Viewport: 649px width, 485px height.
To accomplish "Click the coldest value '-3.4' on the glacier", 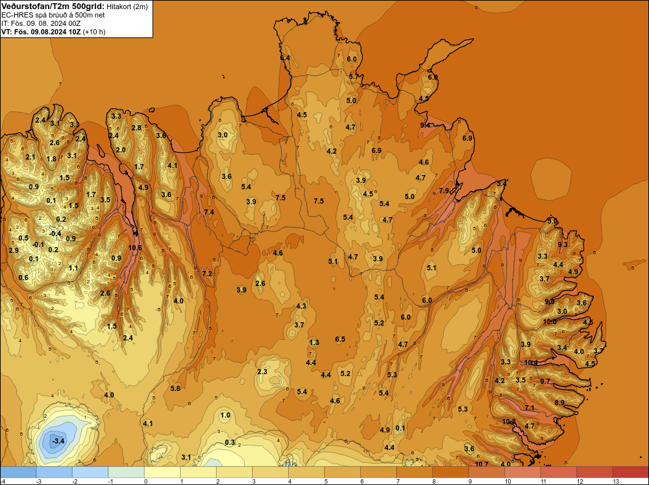I will pyautogui.click(x=58, y=441).
